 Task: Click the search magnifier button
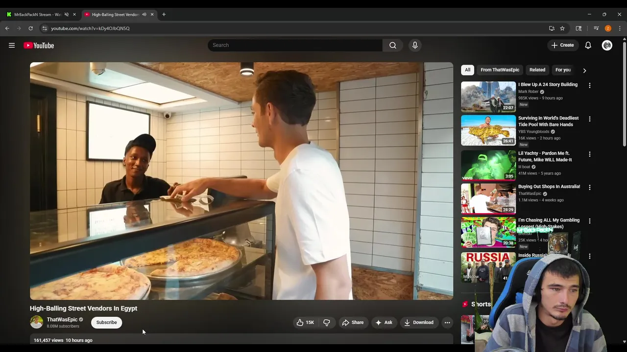click(x=393, y=45)
